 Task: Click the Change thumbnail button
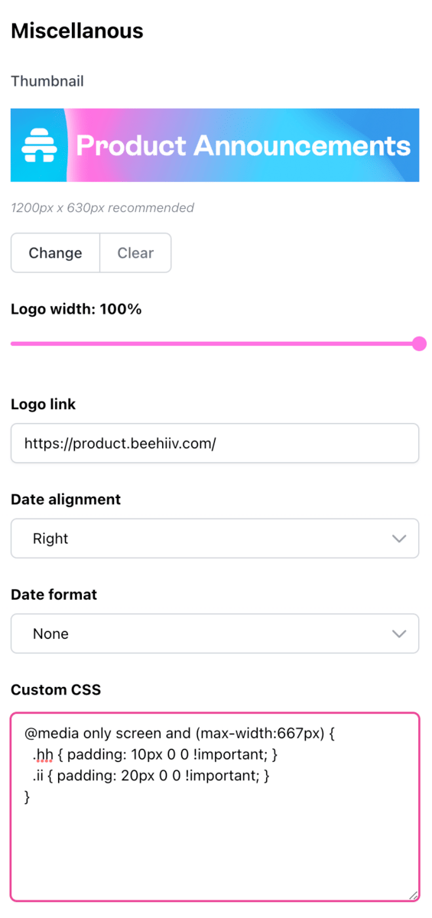tap(55, 253)
